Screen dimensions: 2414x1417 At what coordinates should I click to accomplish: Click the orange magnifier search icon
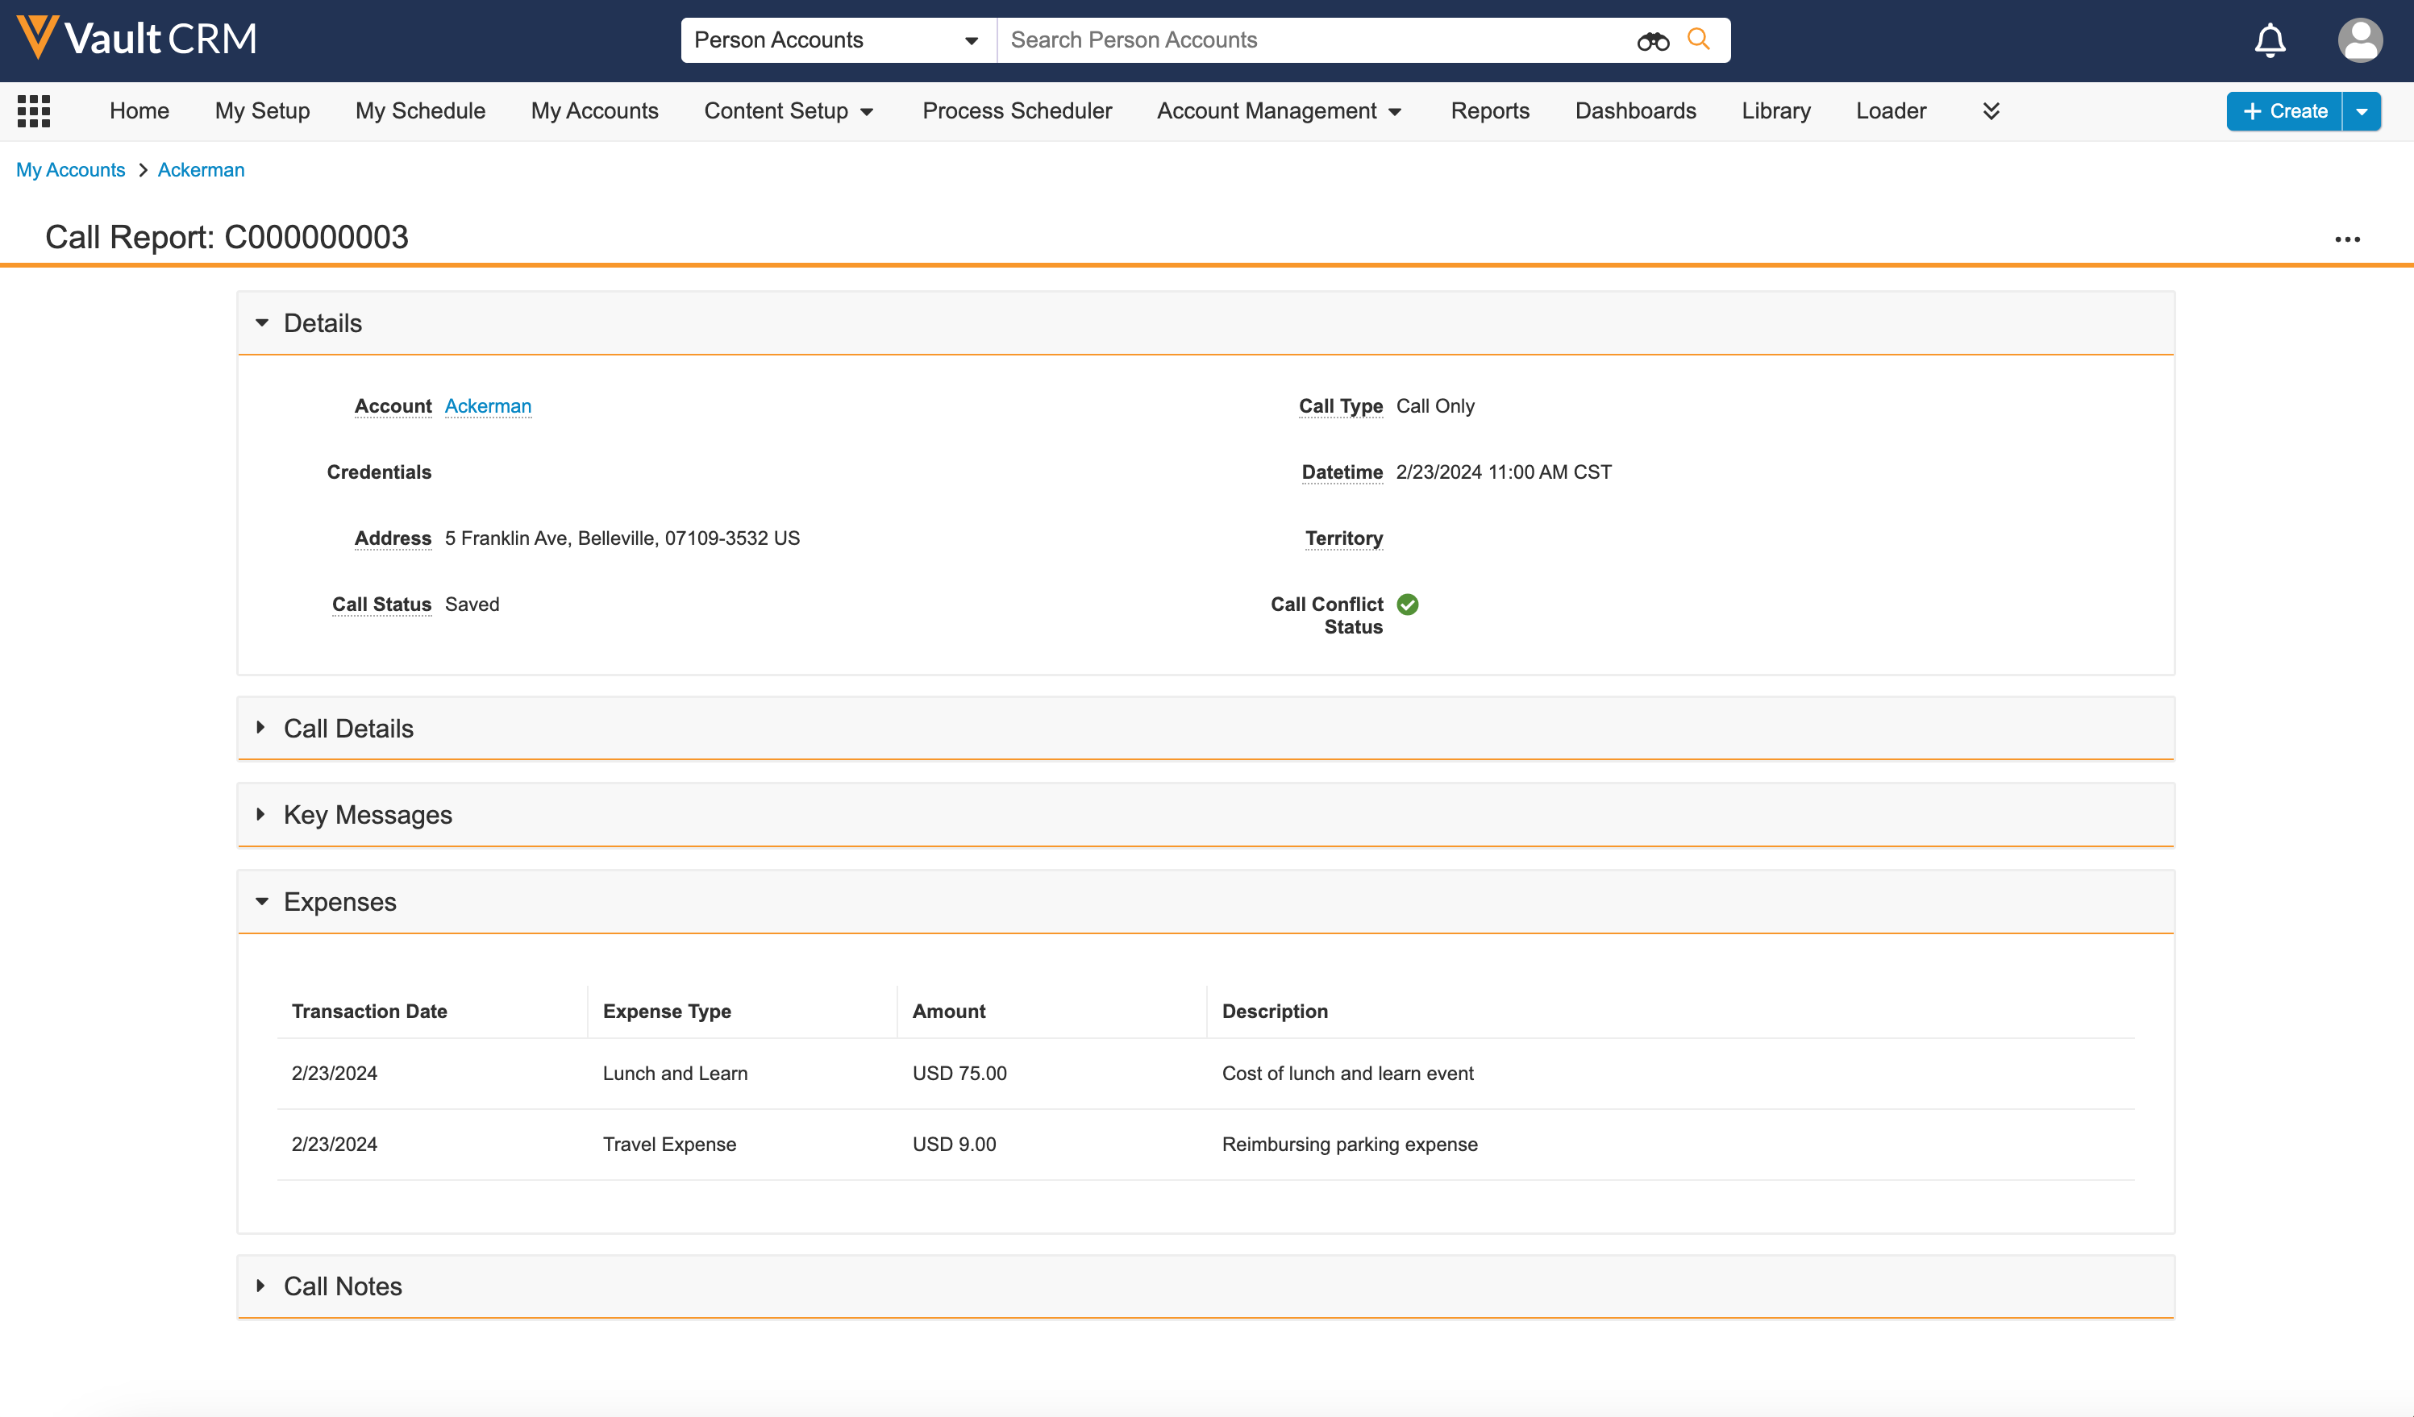1698,39
